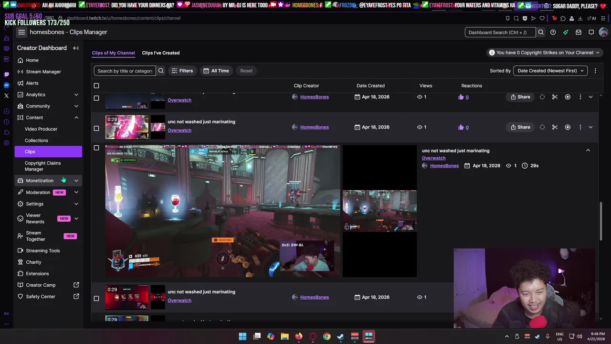The image size is (611, 344).
Task: Open Alerts in sidebar
Action: 32,83
